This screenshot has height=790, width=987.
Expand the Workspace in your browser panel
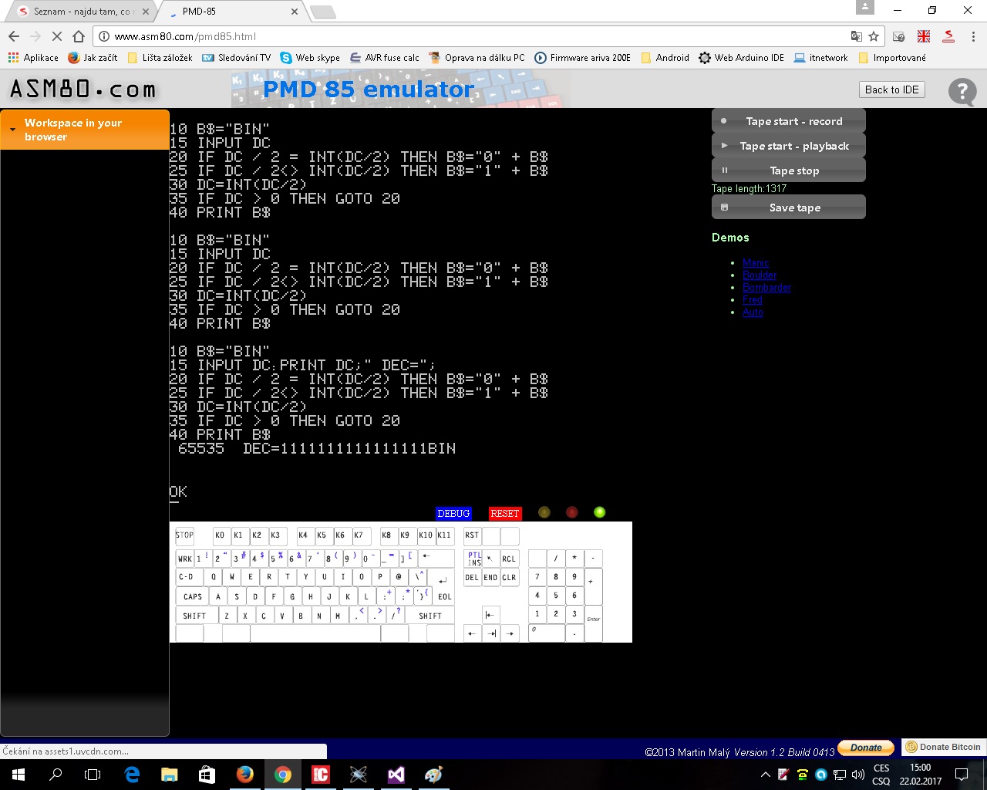(x=84, y=130)
